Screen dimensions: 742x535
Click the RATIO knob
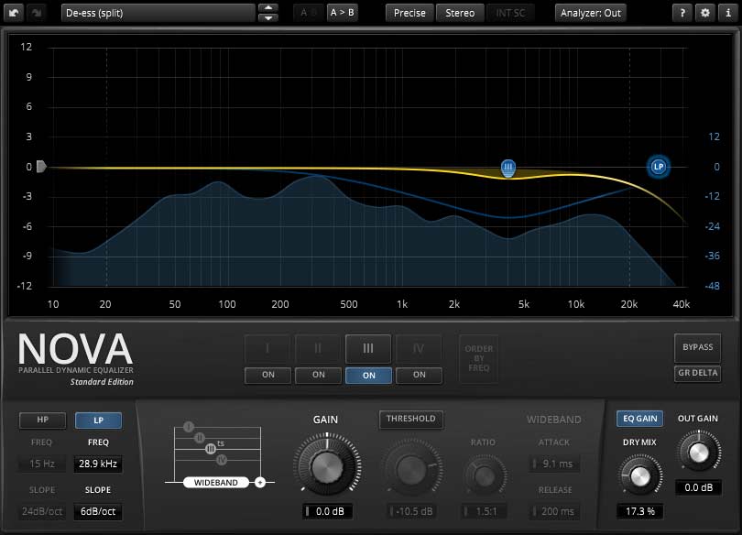[484, 475]
